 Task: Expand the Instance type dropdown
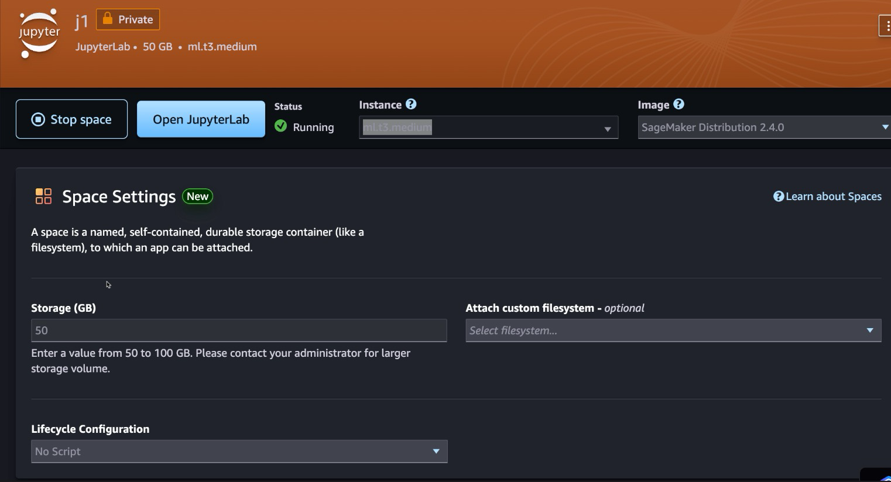pyautogui.click(x=607, y=128)
